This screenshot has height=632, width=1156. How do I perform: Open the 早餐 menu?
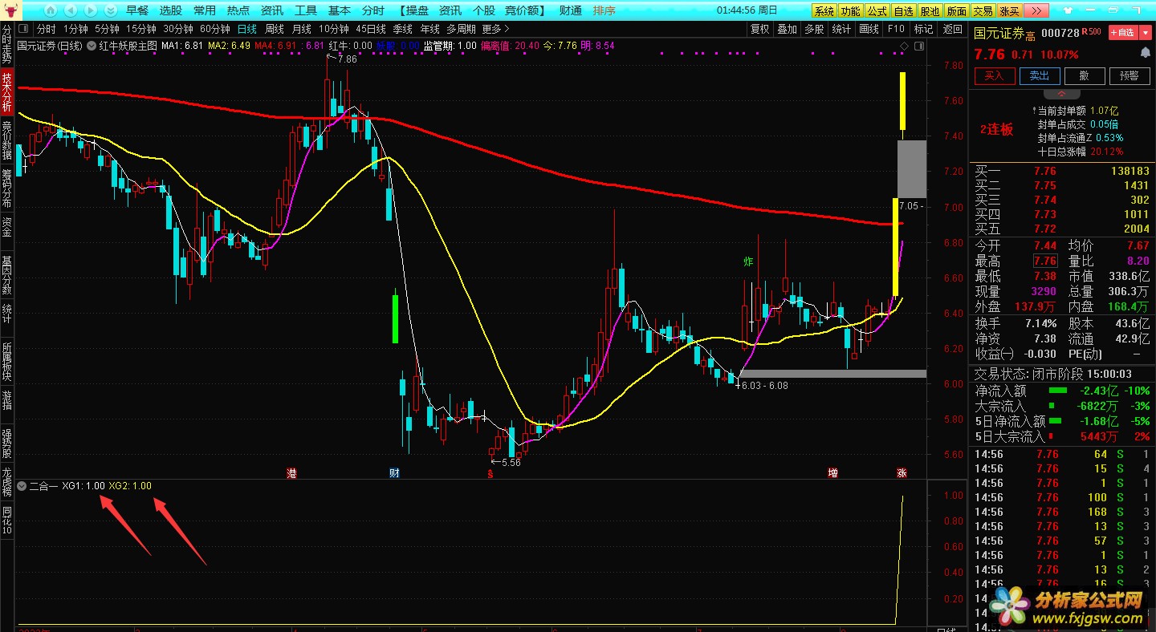(x=137, y=10)
